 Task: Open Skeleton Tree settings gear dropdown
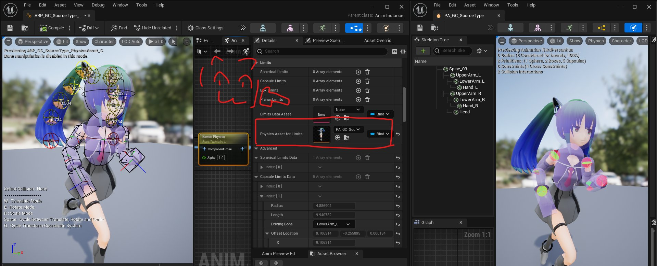[482, 51]
